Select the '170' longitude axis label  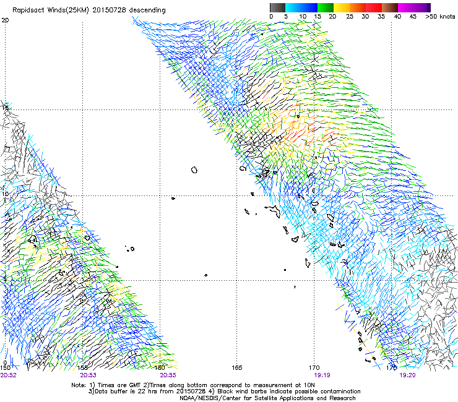pos(314,367)
